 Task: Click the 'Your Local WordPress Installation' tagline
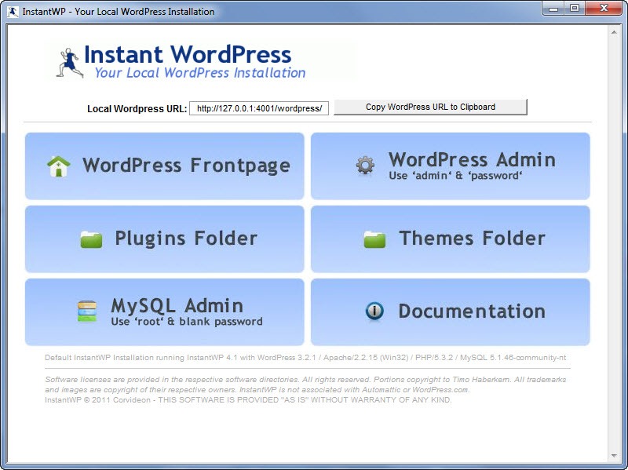200,73
